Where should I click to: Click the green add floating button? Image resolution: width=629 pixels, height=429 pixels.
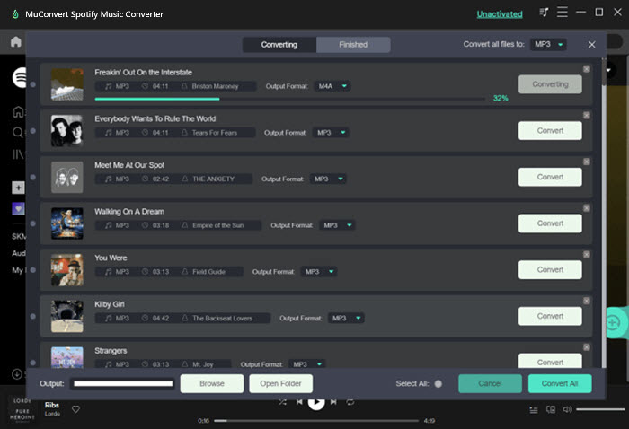pos(614,322)
